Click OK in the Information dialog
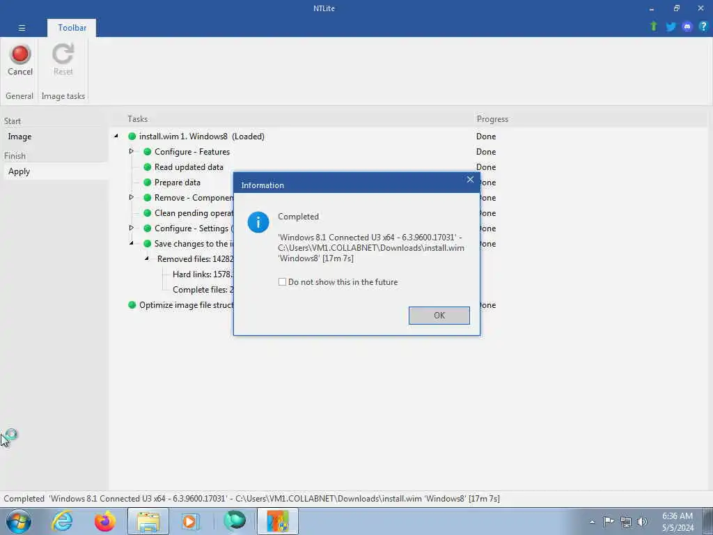This screenshot has width=713, height=535. click(439, 316)
